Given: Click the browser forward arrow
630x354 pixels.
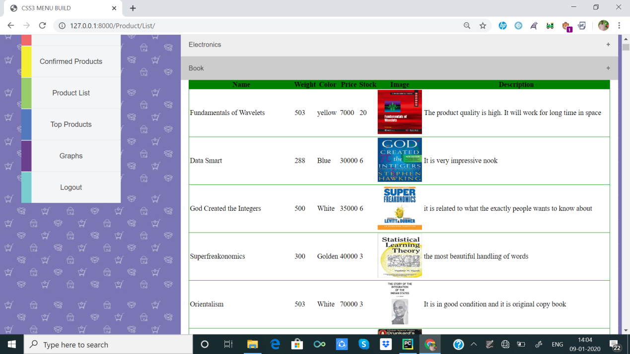Looking at the screenshot, I should coord(26,26).
